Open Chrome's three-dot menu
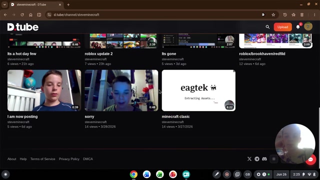 pos(314,14)
